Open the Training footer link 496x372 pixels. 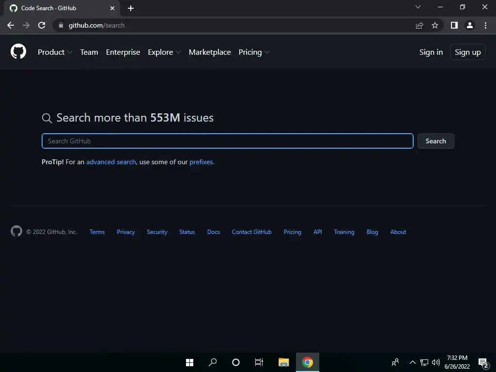click(344, 232)
